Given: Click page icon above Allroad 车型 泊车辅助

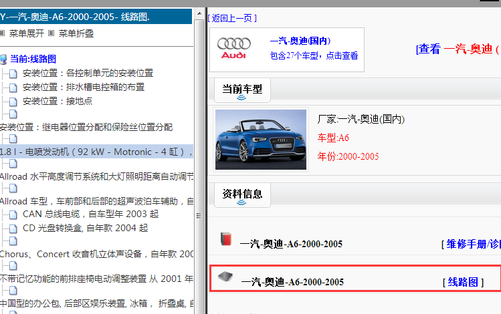Looking at the screenshot, I should pos(13,188).
